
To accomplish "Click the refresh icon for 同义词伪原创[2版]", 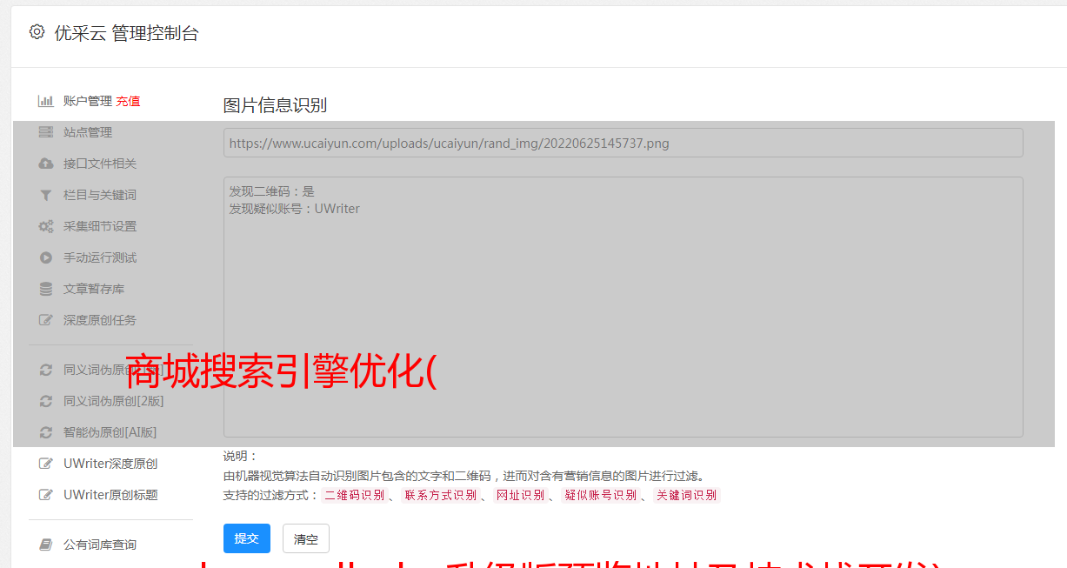I will coord(46,401).
